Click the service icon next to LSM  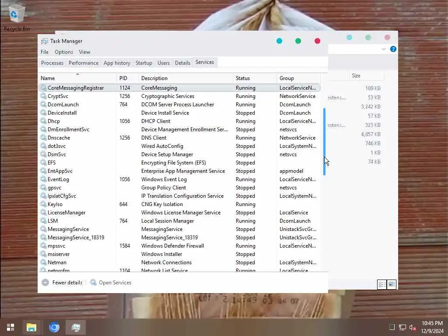point(43,220)
